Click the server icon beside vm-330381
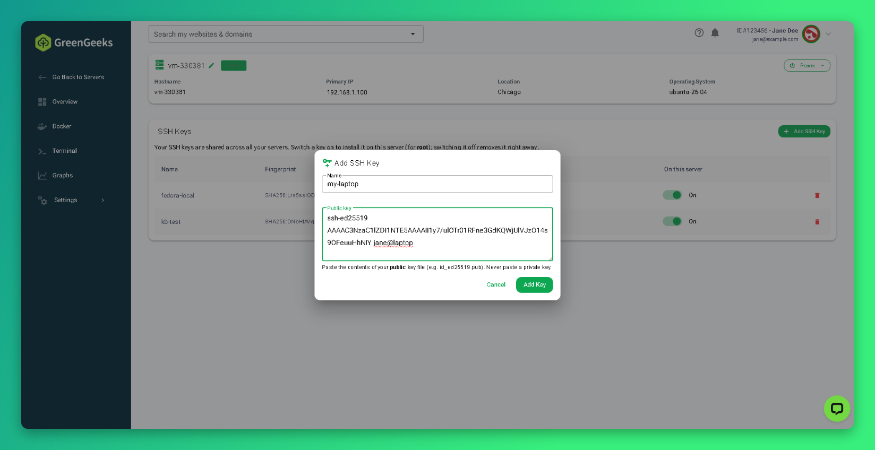The height and width of the screenshot is (450, 875). [159, 65]
